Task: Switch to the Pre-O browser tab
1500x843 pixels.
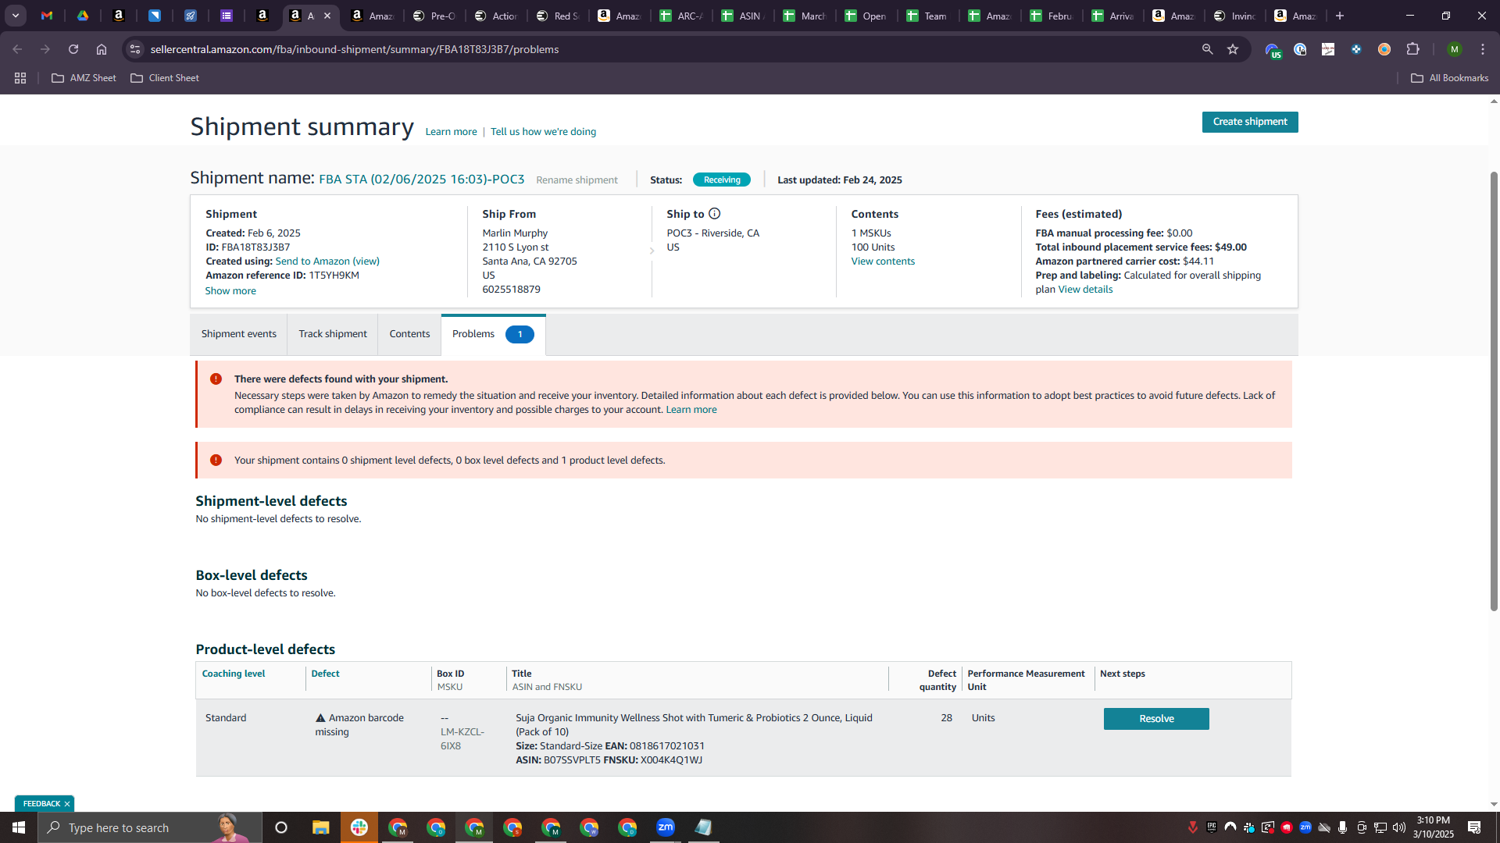Action: (434, 16)
